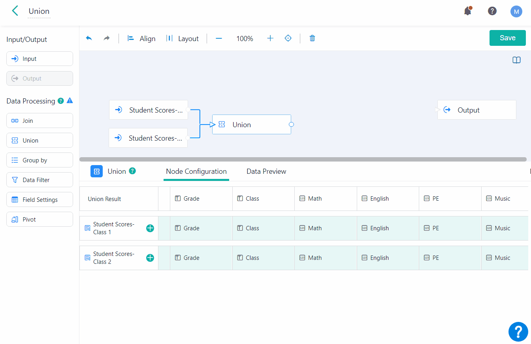Open floating blue help button
This screenshot has height=344, width=531.
[x=518, y=332]
